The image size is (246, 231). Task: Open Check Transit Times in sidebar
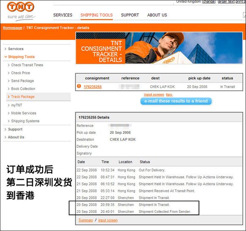(27, 65)
